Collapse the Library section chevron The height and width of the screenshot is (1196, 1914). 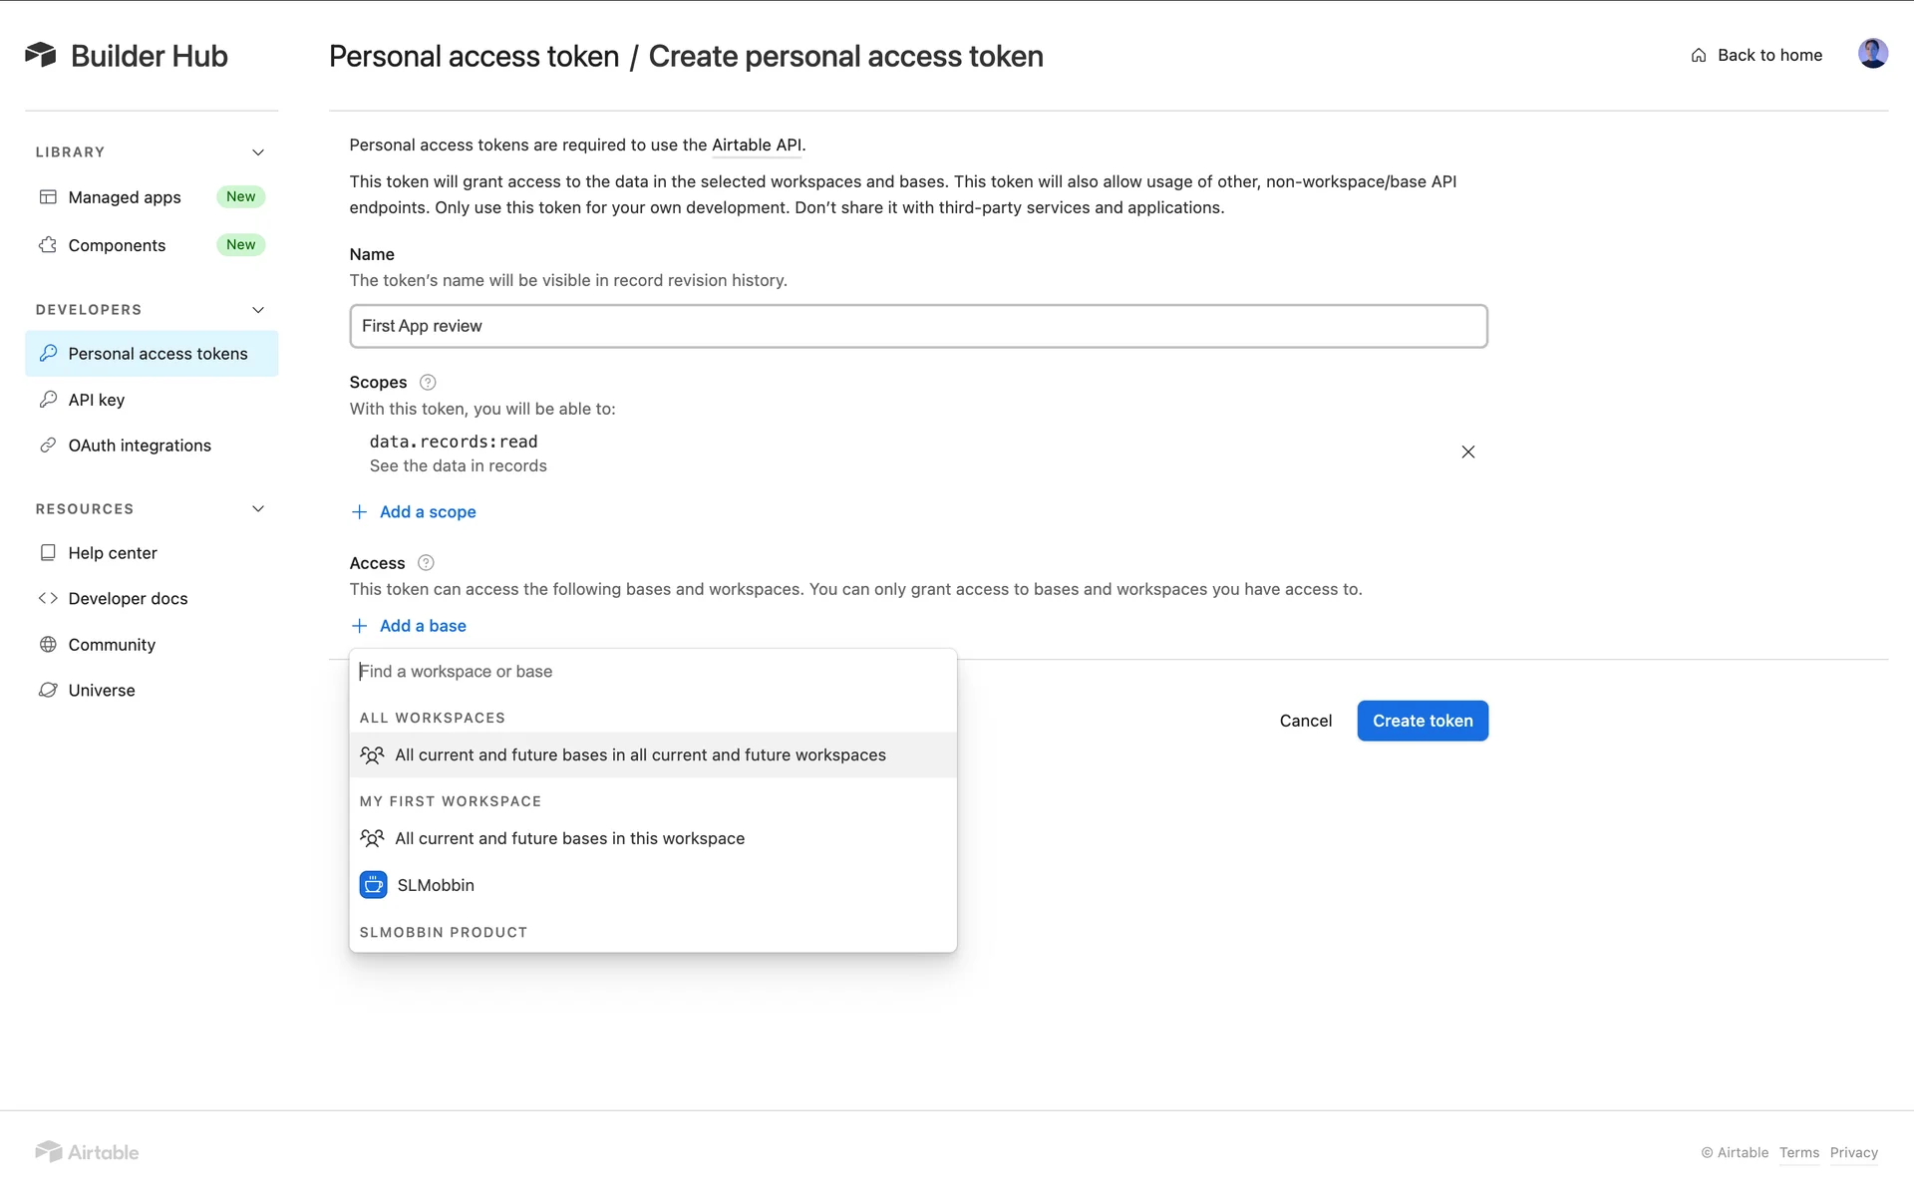[258, 152]
